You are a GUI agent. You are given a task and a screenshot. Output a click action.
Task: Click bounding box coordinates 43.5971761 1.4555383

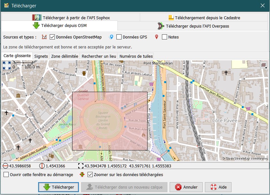click(150, 166)
